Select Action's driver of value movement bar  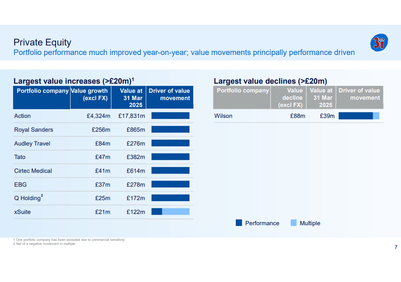pyautogui.click(x=170, y=116)
